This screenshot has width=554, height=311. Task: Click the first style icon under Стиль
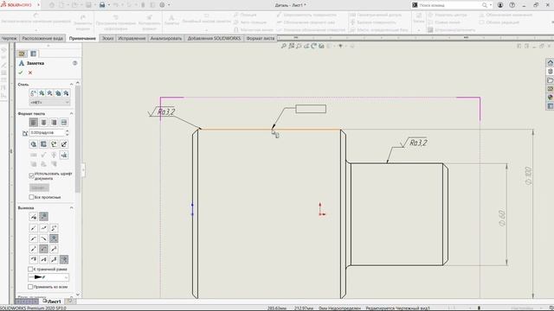coord(33,93)
